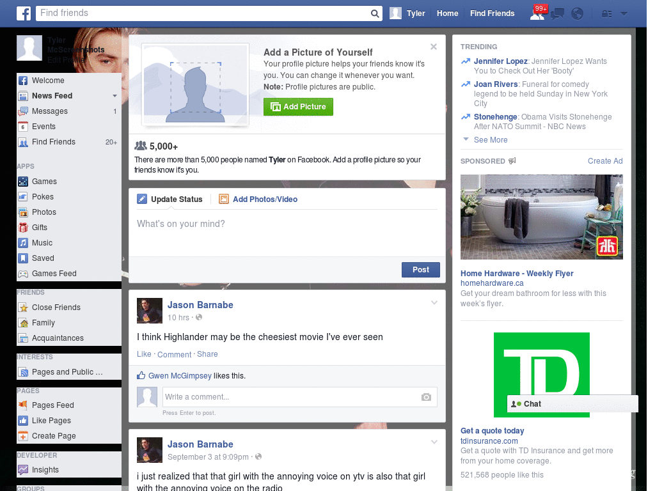Viewport: 655px width, 491px height.
Task: Open friend requests icon with 99+ badge
Action: 538,13
